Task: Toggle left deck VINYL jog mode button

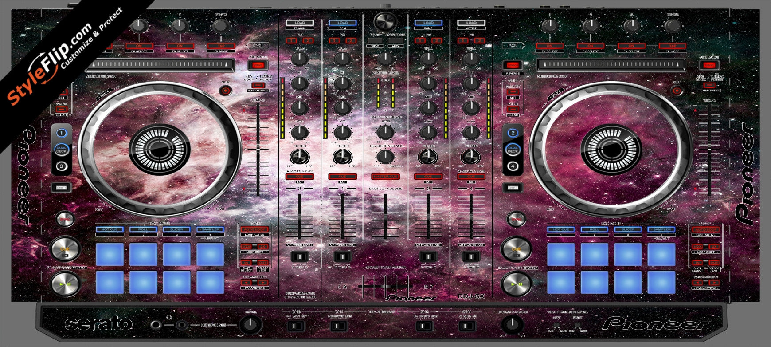Action: (257, 65)
